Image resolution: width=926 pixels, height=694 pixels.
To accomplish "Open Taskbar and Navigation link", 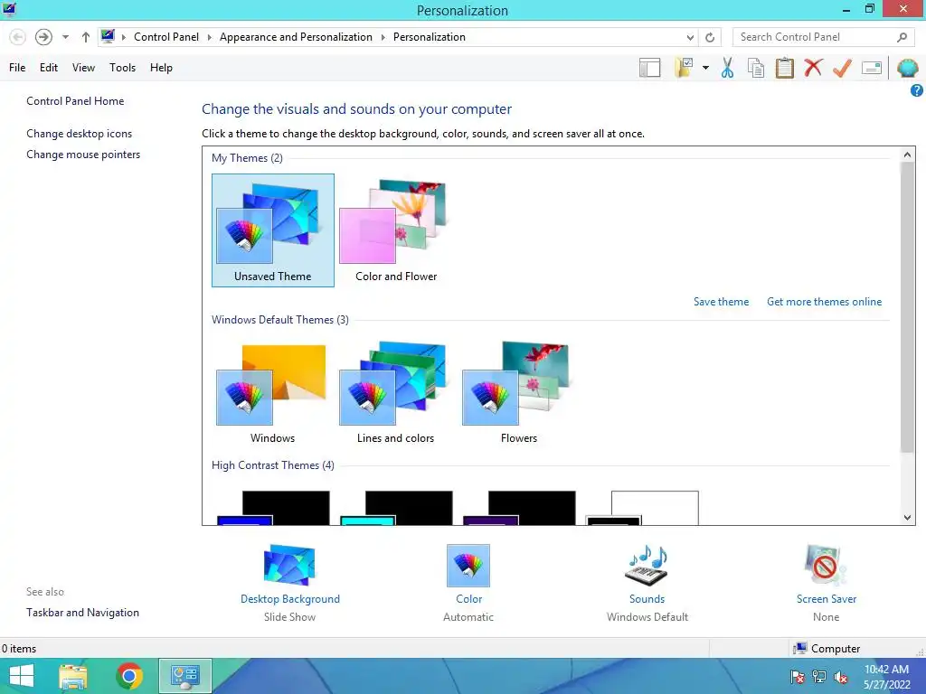I will coord(82,613).
